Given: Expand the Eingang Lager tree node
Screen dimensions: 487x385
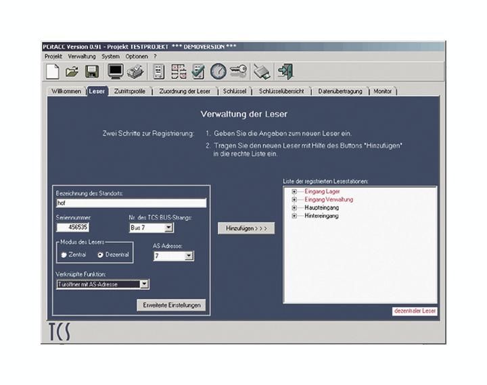Looking at the screenshot, I should coord(294,192).
